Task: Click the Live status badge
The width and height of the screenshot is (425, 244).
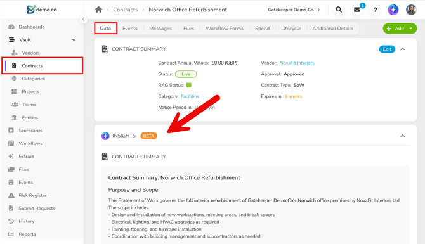Action: tap(186, 74)
